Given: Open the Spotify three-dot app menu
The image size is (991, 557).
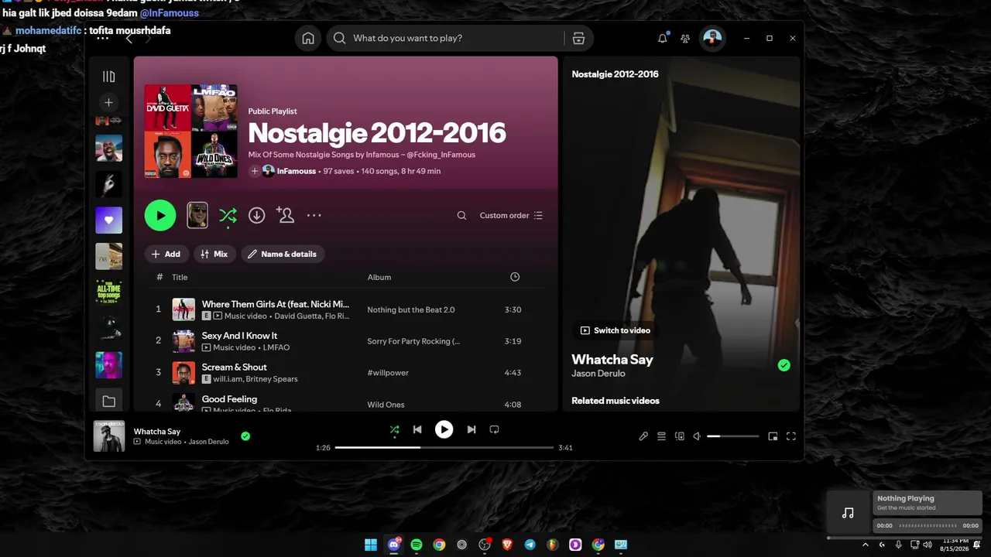Looking at the screenshot, I should (x=102, y=39).
